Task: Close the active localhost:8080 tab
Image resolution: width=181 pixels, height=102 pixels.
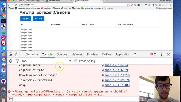Action: [x=100, y=1]
